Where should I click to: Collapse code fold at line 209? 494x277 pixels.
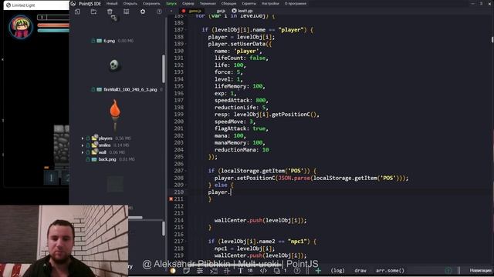[x=185, y=185]
